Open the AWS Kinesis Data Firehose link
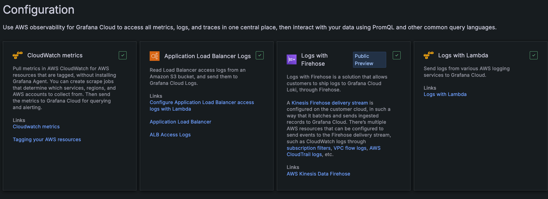Image resolution: width=548 pixels, height=199 pixels. coord(318,174)
